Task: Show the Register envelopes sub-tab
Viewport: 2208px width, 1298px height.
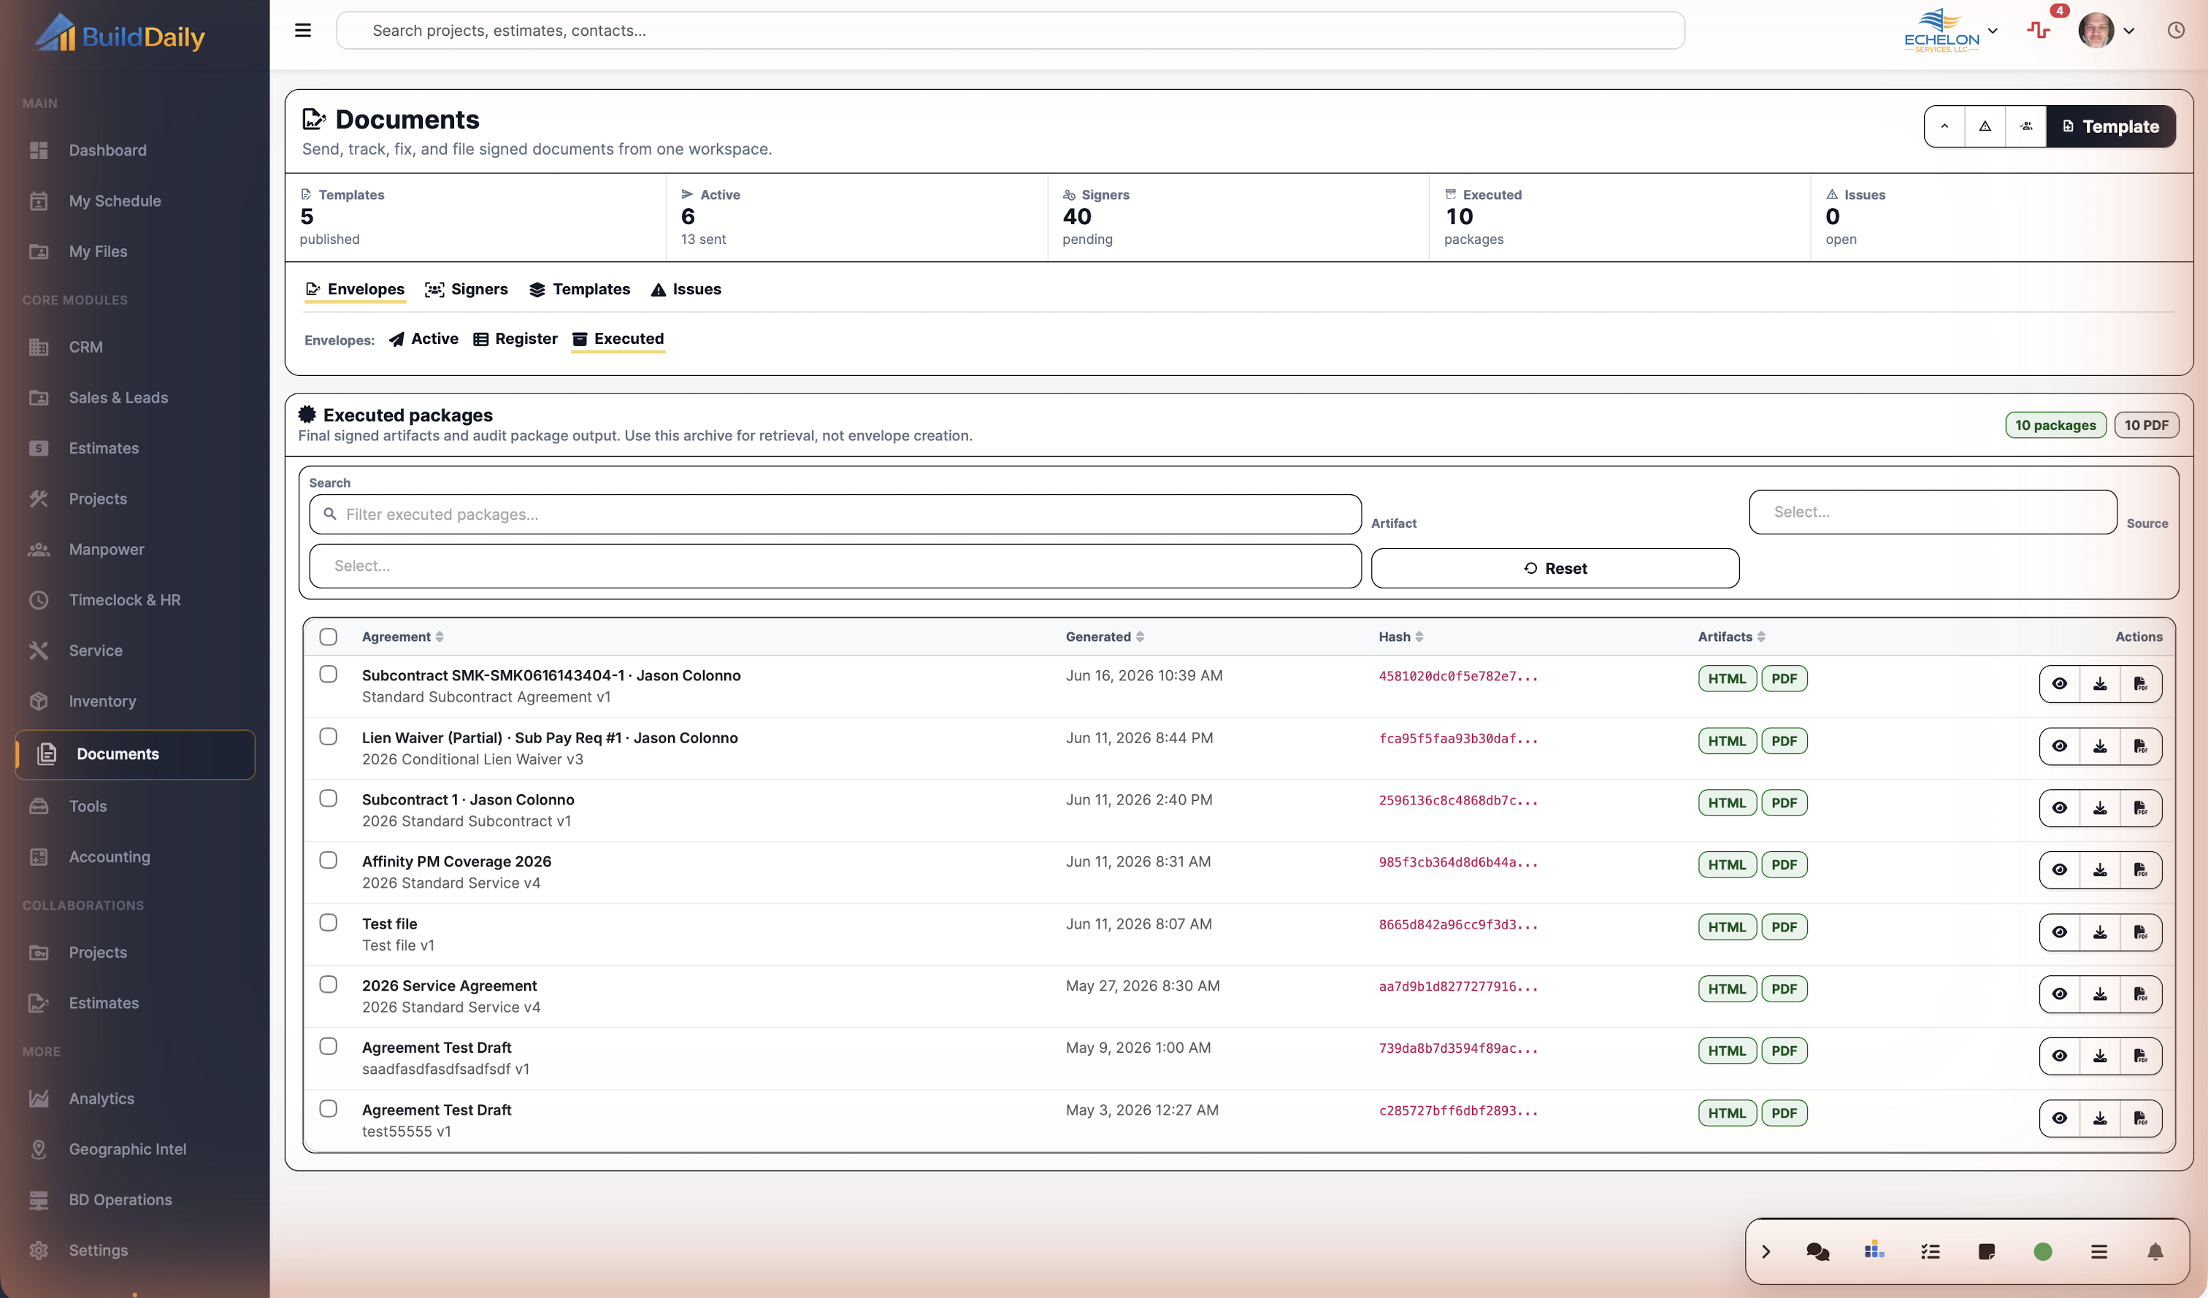Action: 515,339
